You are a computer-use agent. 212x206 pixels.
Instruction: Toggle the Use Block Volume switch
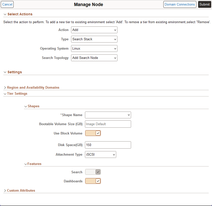pos(93,133)
